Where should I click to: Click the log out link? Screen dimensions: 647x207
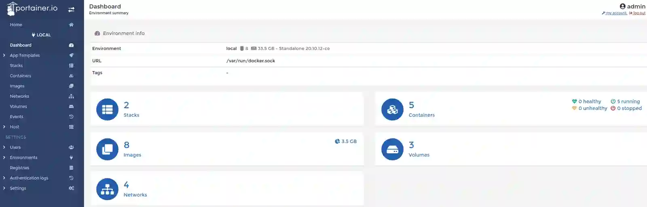point(639,13)
